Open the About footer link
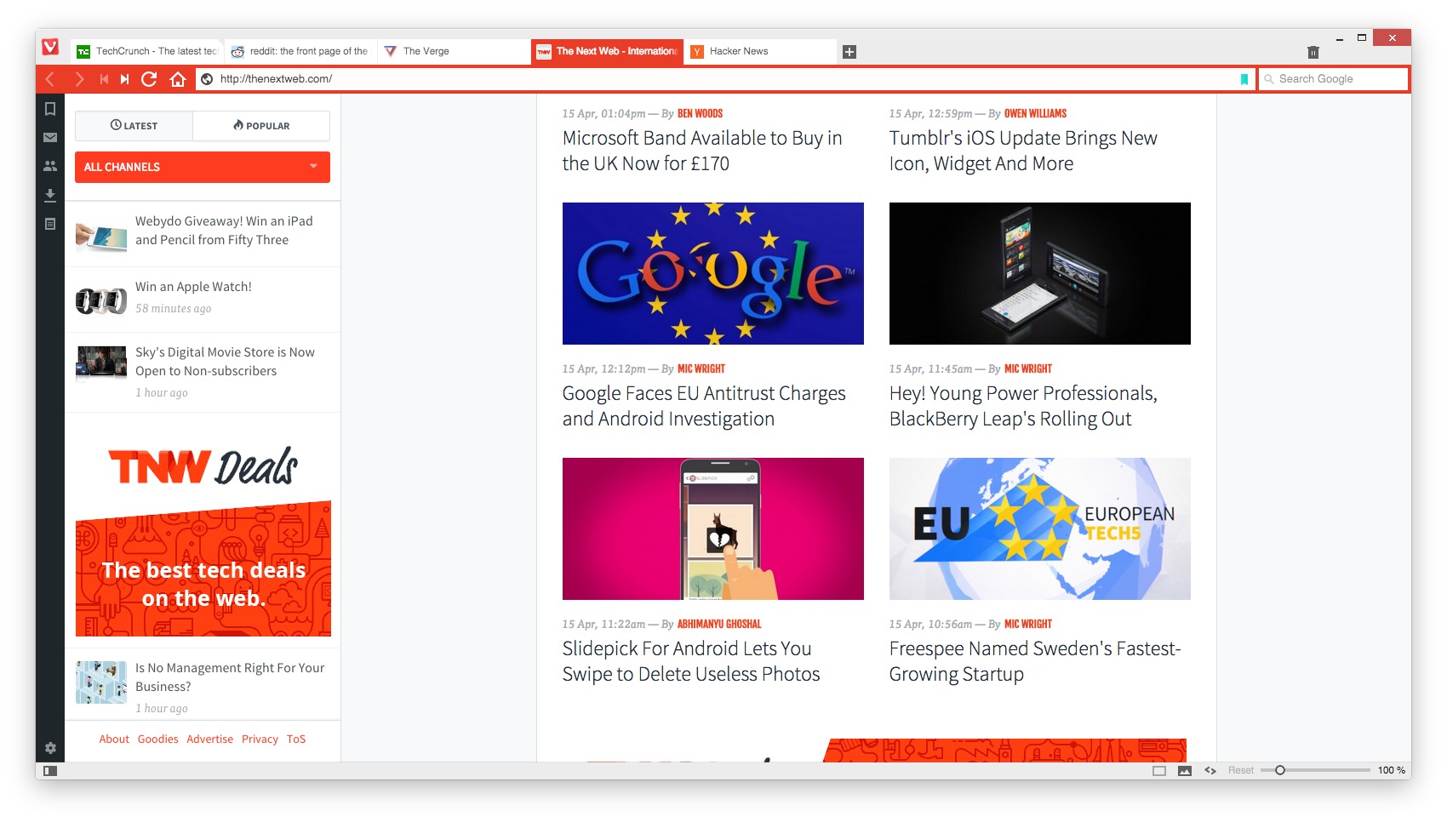This screenshot has width=1447, height=822. (x=114, y=739)
